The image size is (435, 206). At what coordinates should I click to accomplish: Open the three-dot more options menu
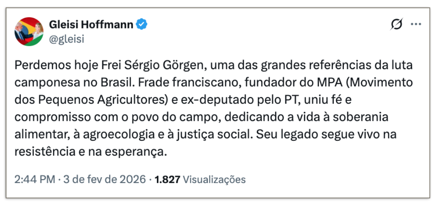415,25
